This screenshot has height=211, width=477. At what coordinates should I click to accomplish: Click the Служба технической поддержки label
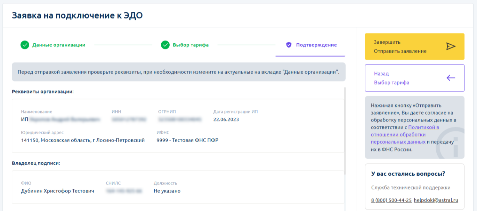tap(411, 188)
